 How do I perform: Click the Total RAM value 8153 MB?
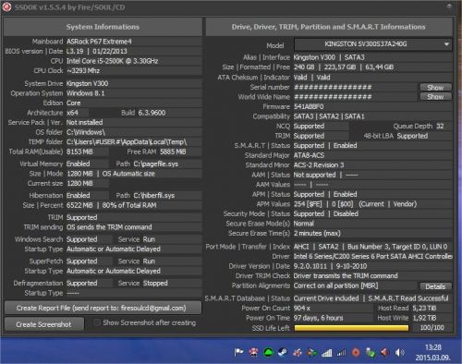79,152
